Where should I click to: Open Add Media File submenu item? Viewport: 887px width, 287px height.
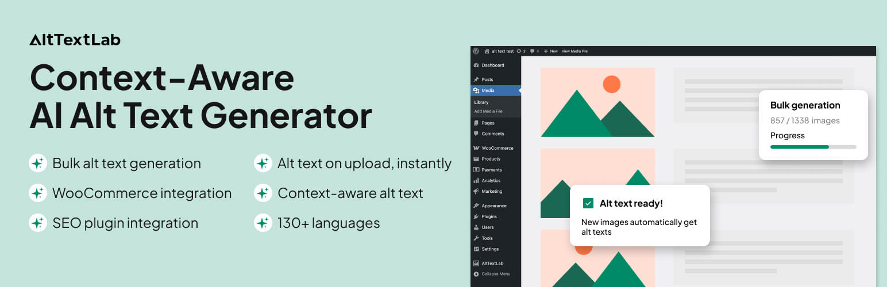coord(488,111)
